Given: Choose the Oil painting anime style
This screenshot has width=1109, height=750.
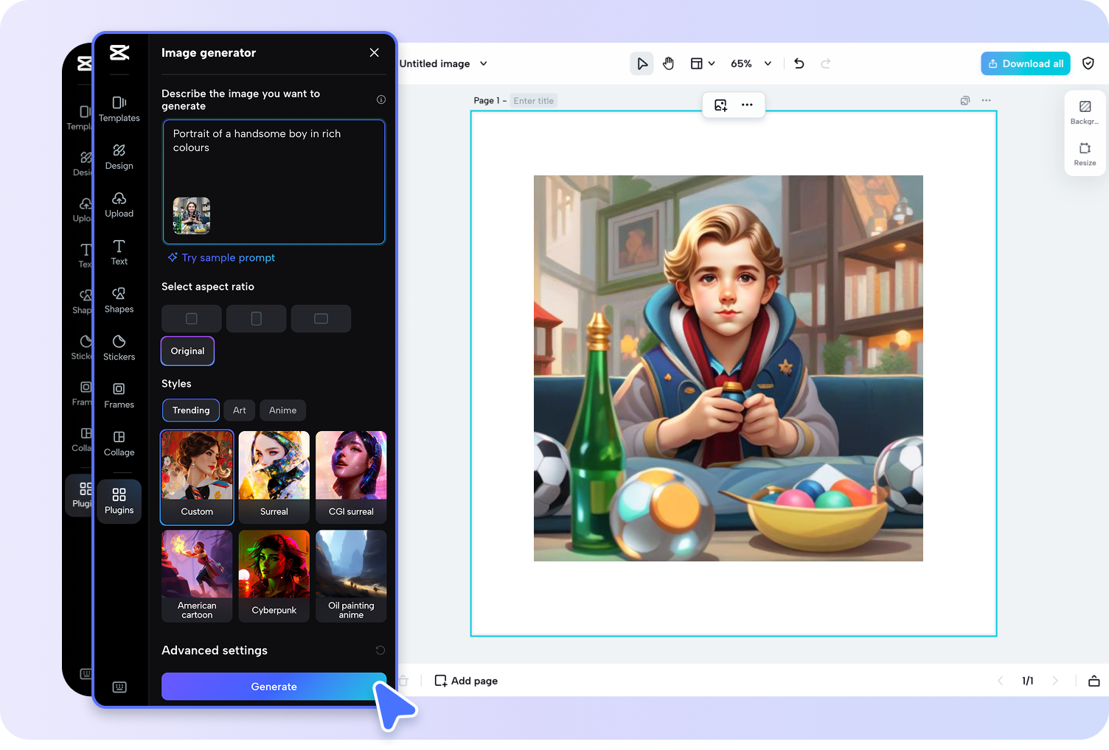Looking at the screenshot, I should pyautogui.click(x=351, y=576).
